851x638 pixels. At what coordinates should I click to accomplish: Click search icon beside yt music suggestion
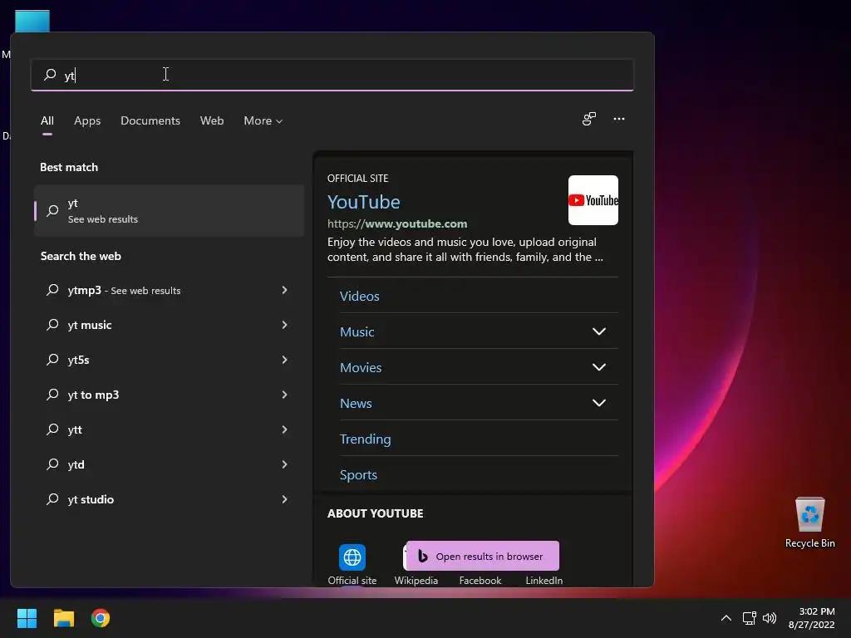coord(52,325)
